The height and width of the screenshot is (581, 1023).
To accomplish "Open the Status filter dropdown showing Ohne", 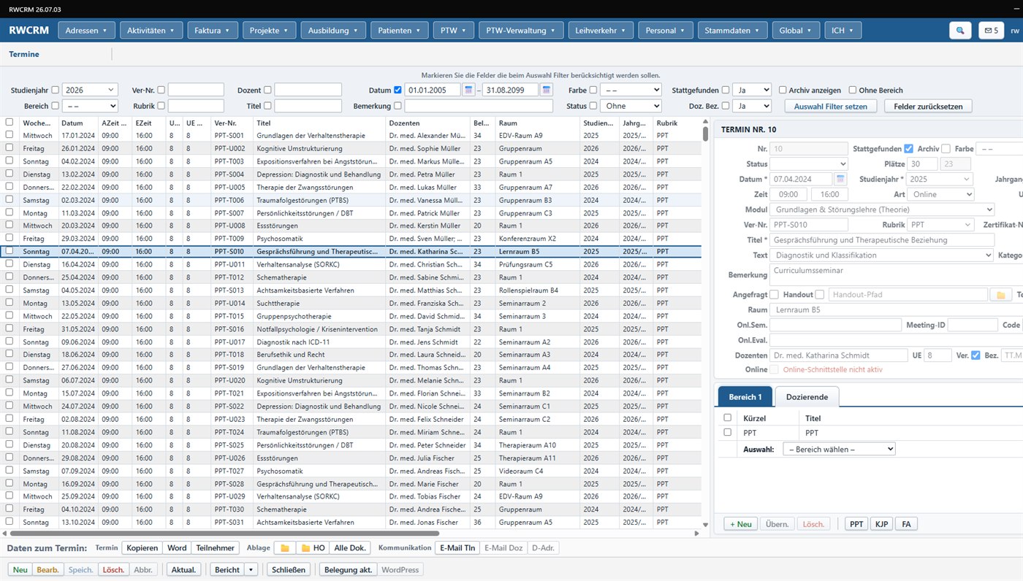I will pos(631,106).
